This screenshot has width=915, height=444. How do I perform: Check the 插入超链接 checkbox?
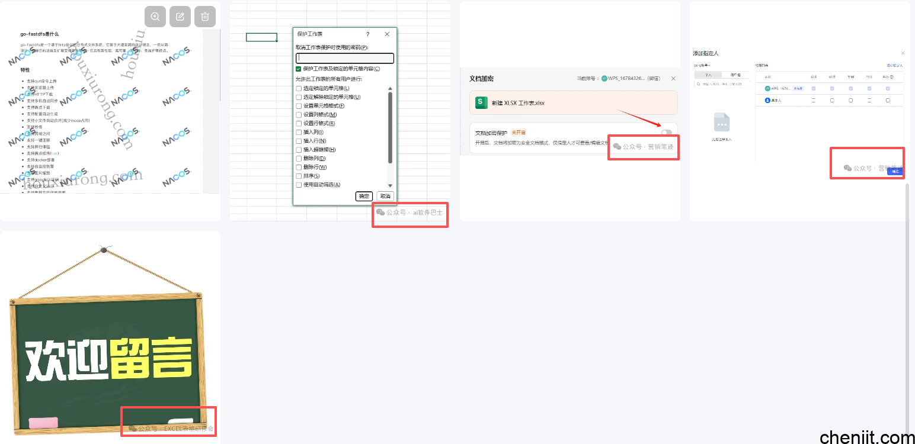(299, 150)
